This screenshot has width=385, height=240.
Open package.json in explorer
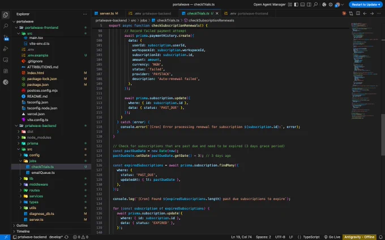tap(37, 85)
